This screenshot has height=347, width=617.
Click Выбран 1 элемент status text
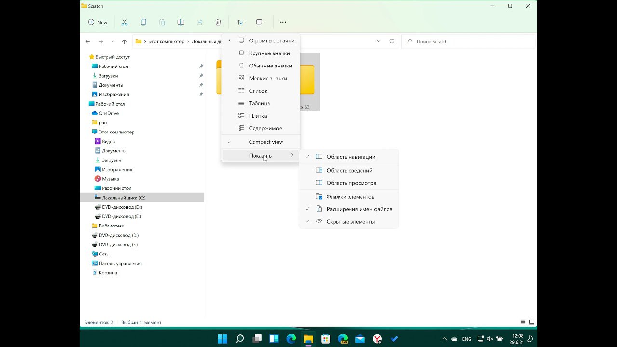point(141,322)
